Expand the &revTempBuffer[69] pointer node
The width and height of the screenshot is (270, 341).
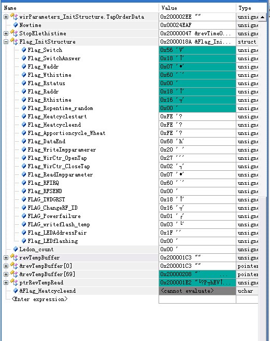coord(6,274)
